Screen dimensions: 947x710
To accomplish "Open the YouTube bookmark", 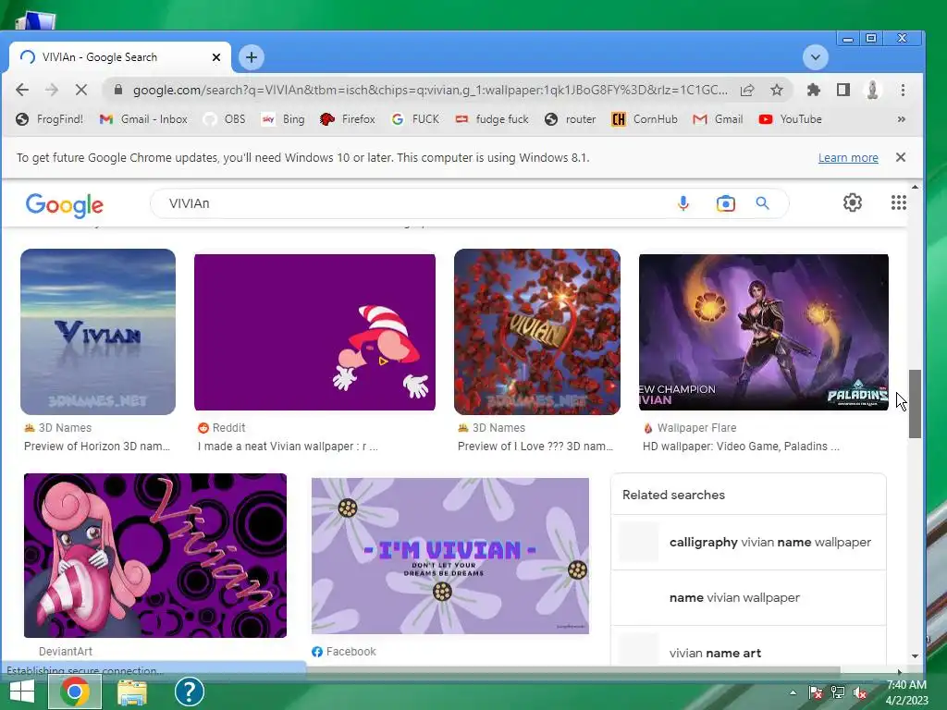I will click(791, 119).
